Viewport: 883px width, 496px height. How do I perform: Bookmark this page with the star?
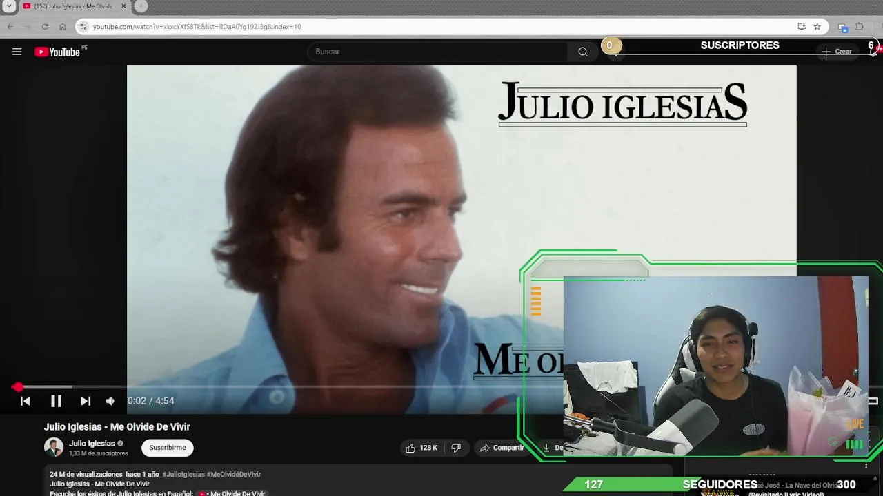(x=817, y=27)
